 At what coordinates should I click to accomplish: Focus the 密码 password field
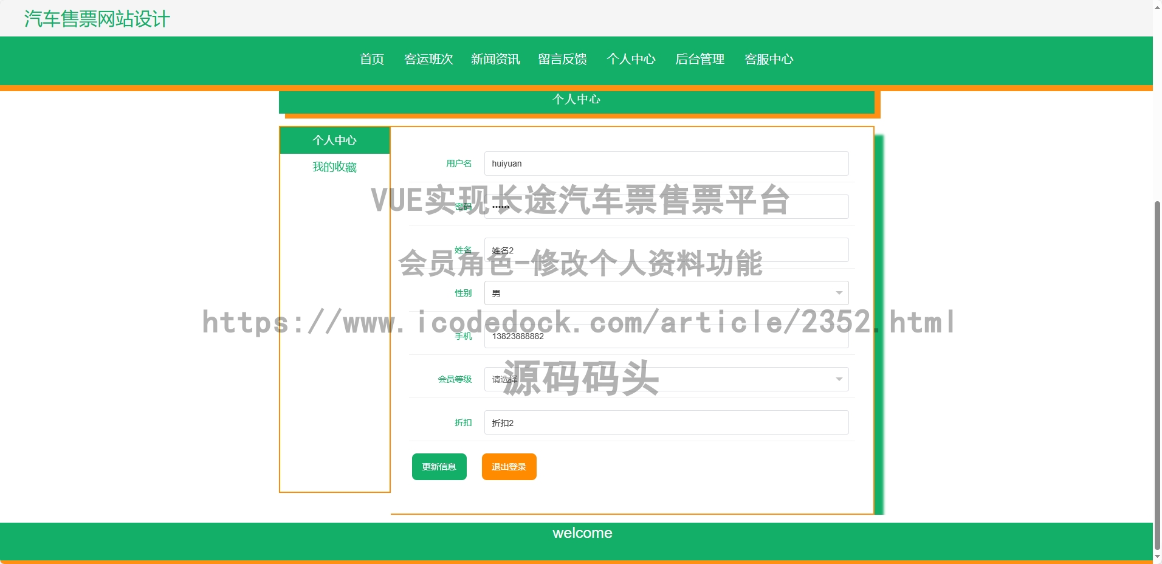[x=666, y=207]
